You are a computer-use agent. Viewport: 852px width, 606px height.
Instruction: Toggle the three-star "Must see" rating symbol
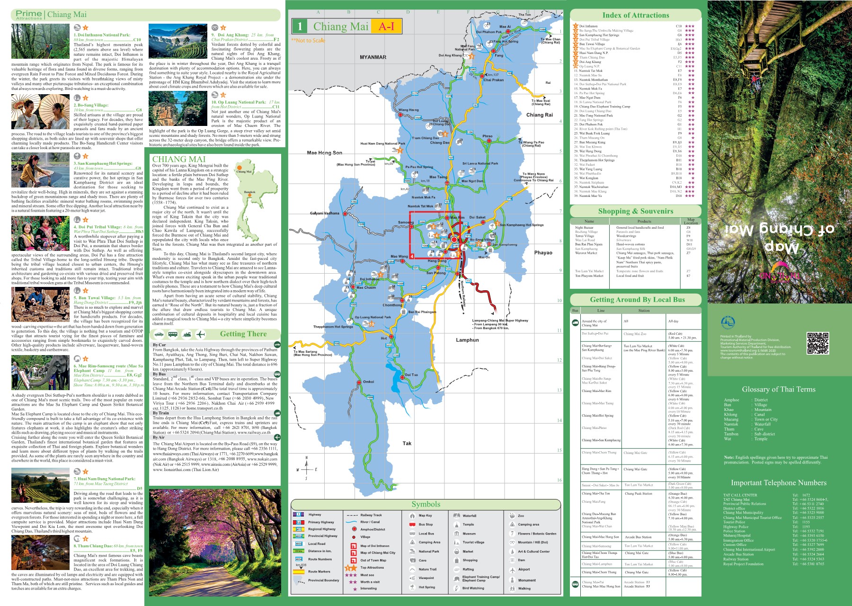(351, 575)
